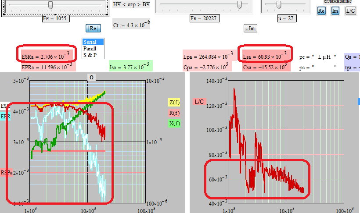The width and height of the screenshot is (360, 213).
Task: Click the сглаживание label
Action: [x=338, y=2]
